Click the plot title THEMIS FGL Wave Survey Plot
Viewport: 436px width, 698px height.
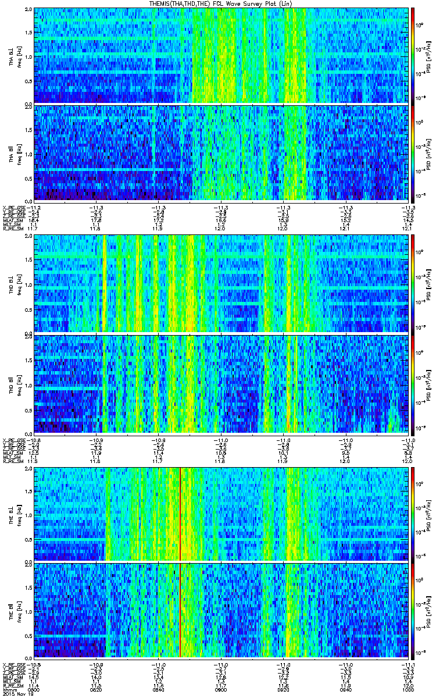[x=221, y=3]
